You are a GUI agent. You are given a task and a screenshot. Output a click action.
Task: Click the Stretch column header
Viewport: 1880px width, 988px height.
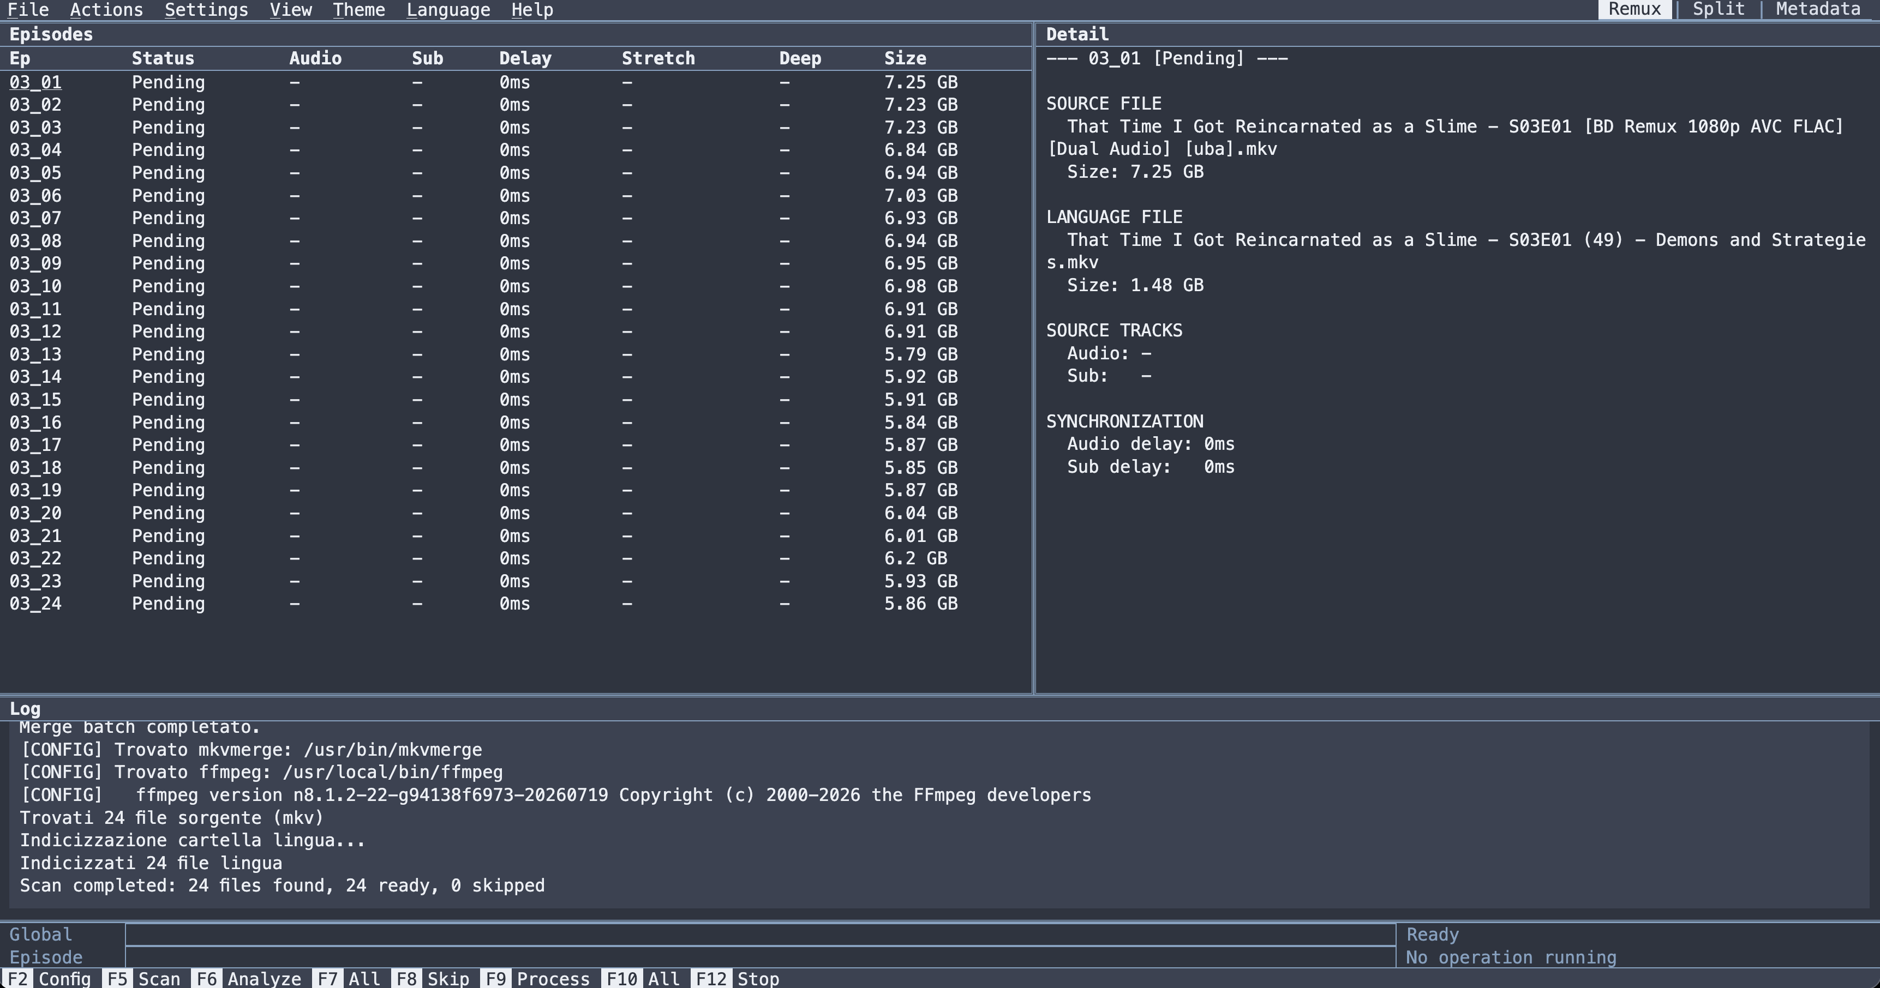coord(658,58)
